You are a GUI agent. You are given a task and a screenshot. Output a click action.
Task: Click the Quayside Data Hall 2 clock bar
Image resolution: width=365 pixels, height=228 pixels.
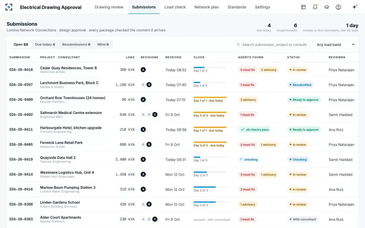click(x=210, y=157)
